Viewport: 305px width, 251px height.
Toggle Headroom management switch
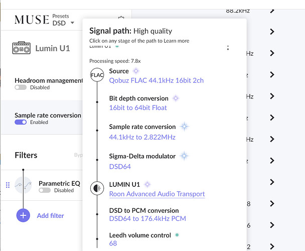tap(21, 87)
